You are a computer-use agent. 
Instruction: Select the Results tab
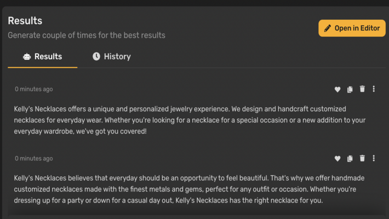tap(42, 56)
